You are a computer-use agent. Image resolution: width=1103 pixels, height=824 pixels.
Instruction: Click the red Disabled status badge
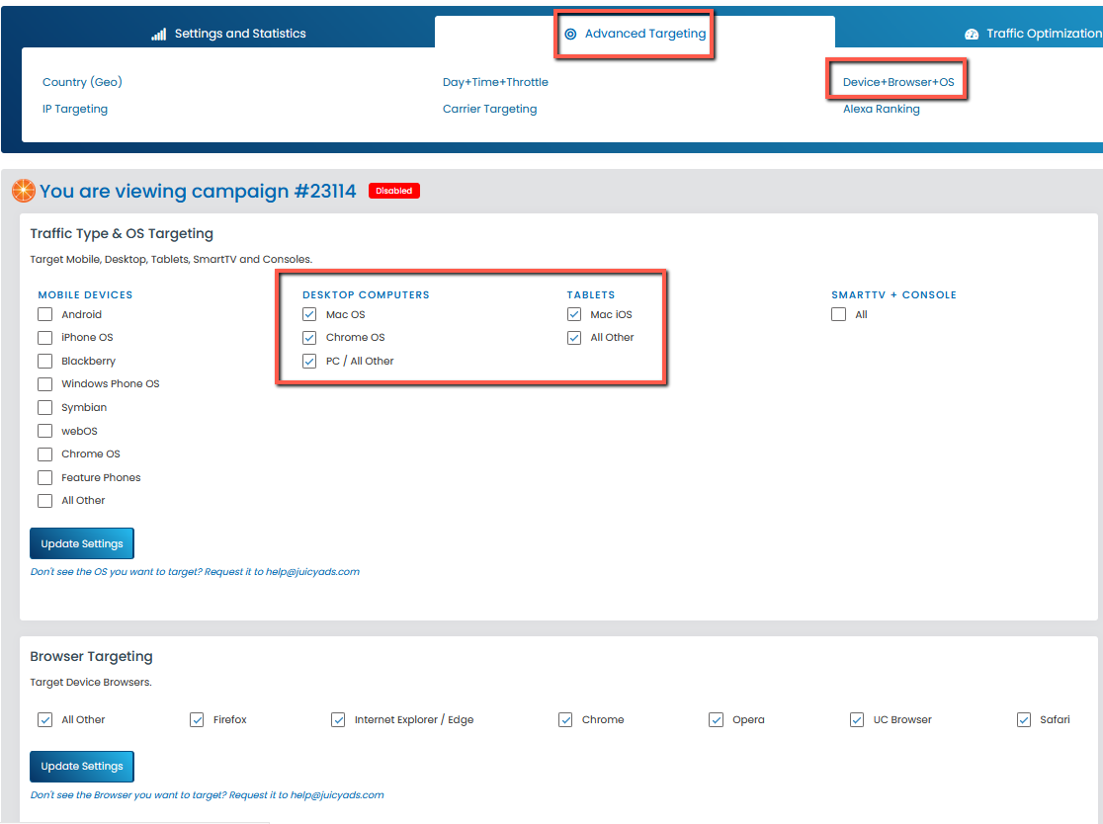(x=394, y=191)
